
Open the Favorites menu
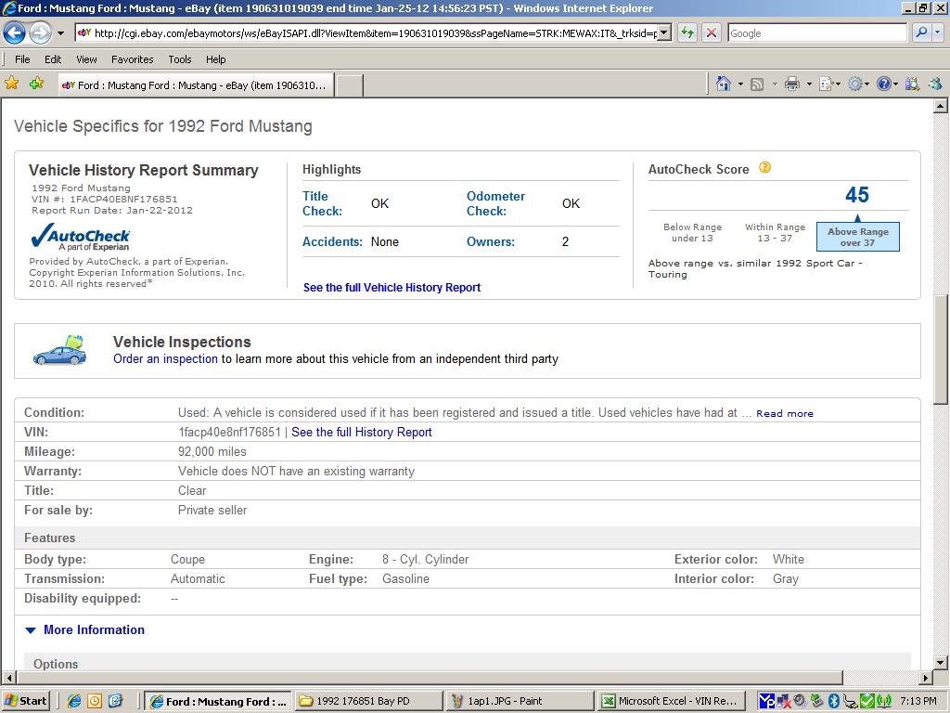133,58
